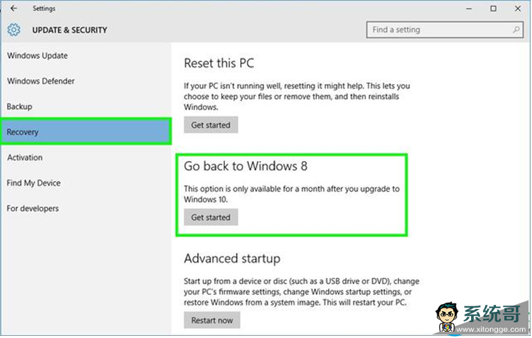This screenshot has height=338, width=532.
Task: Open Windows Defender section
Action: 41,81
